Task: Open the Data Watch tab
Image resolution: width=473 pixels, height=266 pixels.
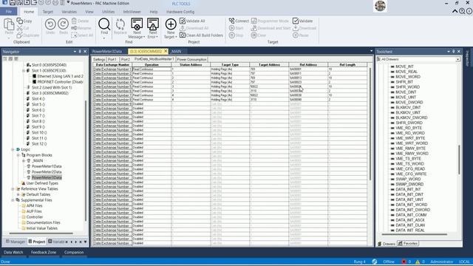Action: click(13, 253)
